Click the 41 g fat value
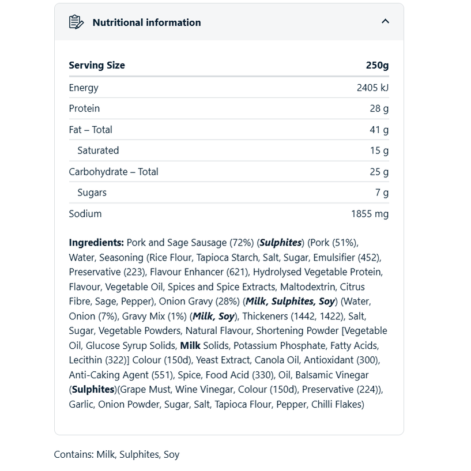This screenshot has height=471, width=471. (x=379, y=130)
